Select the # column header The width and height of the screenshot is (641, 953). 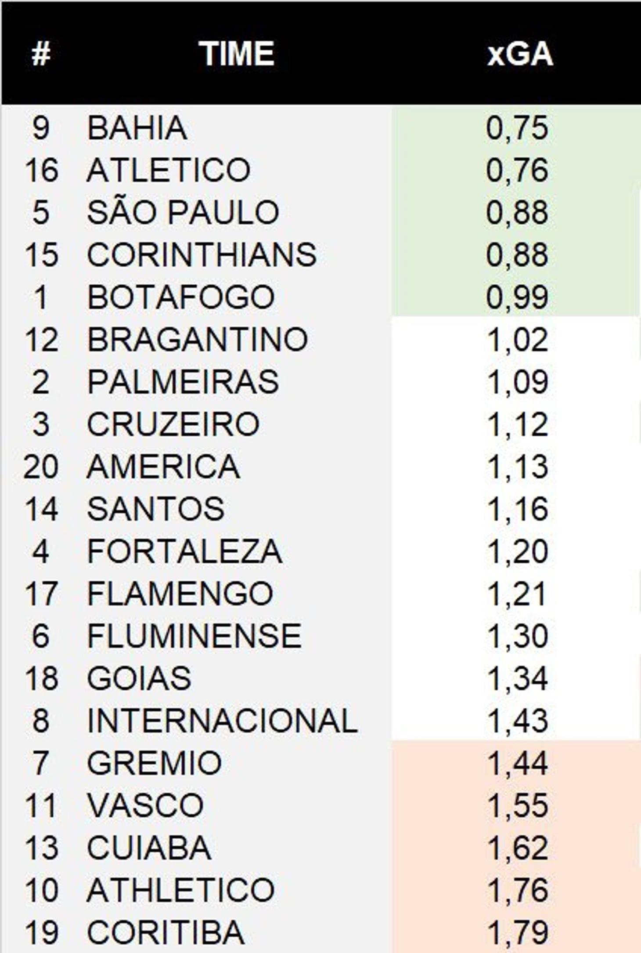point(41,54)
